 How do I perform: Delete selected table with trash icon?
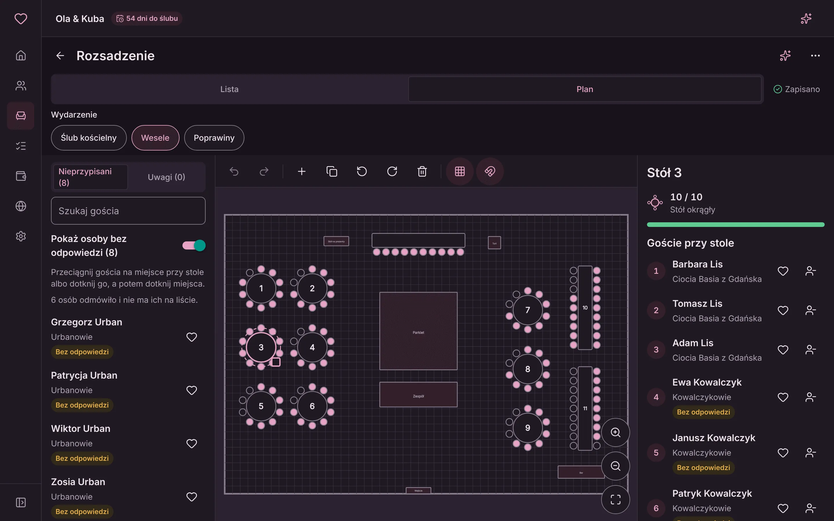(422, 171)
